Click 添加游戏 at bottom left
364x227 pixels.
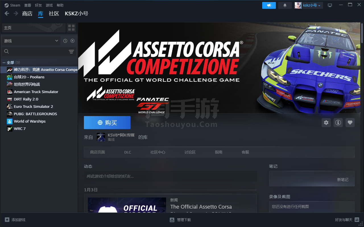(x=15, y=220)
